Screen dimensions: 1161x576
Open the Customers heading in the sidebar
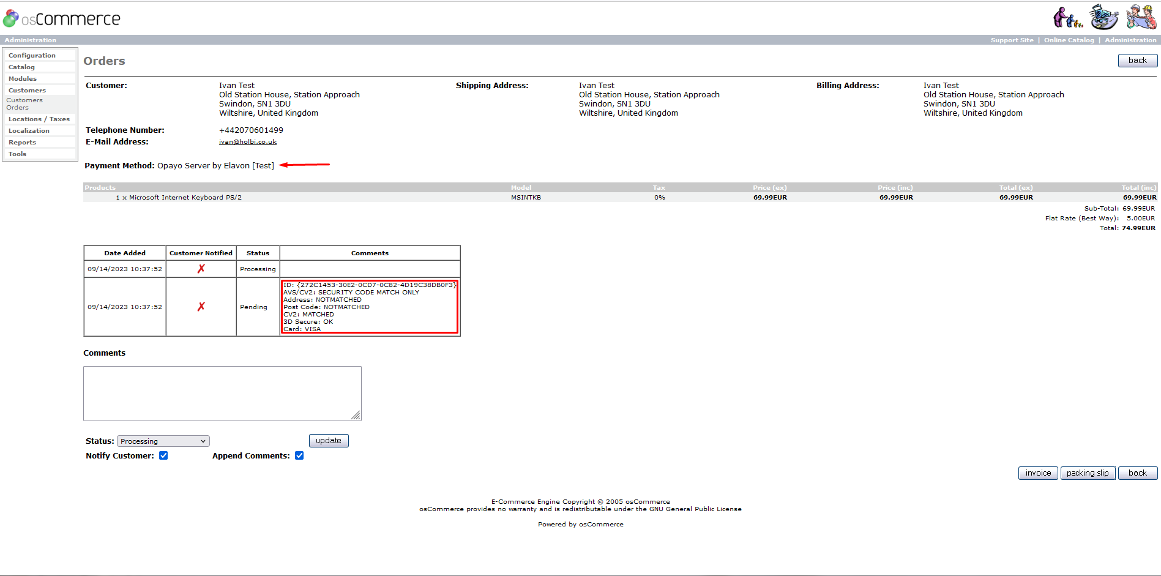tap(27, 91)
